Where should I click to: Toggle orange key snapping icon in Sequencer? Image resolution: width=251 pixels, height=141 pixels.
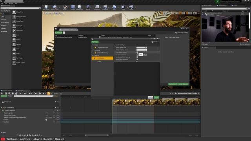[x=49, y=93]
